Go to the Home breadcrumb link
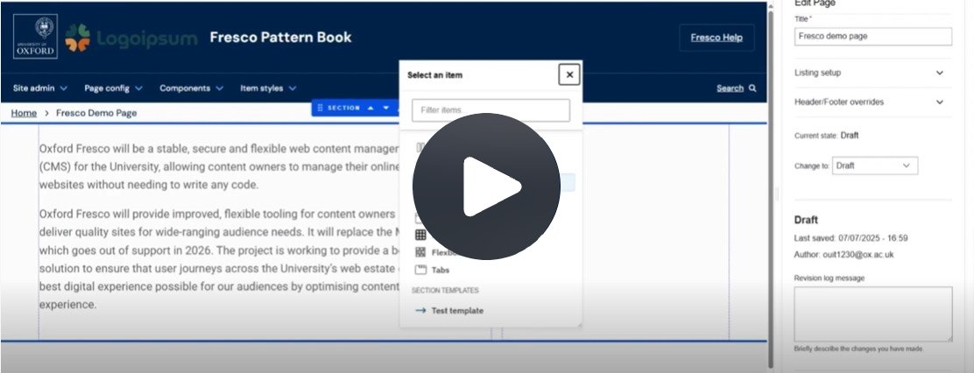974x373 pixels. pyautogui.click(x=24, y=113)
